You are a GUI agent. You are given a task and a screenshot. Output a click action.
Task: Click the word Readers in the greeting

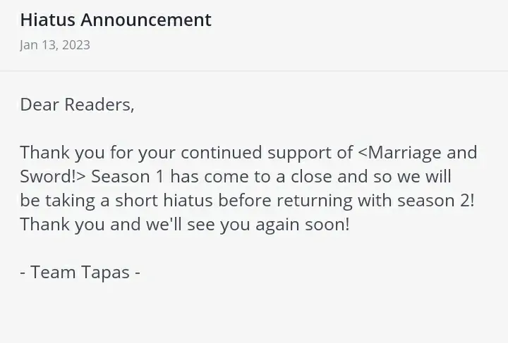(99, 105)
